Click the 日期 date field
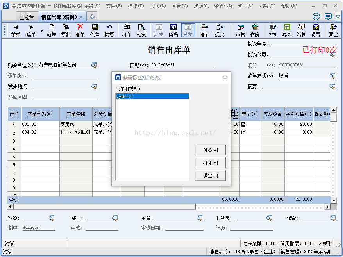Viewport: 343px width, 257px height. pyautogui.click(x=183, y=65)
